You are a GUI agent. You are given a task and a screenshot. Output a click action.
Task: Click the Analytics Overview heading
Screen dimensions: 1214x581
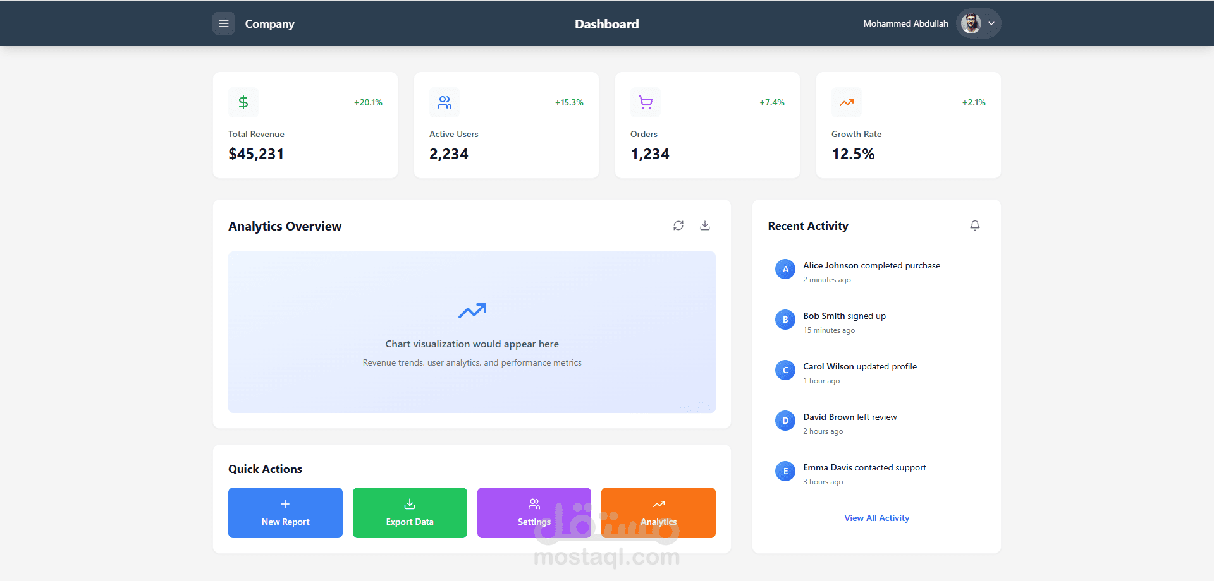(285, 226)
